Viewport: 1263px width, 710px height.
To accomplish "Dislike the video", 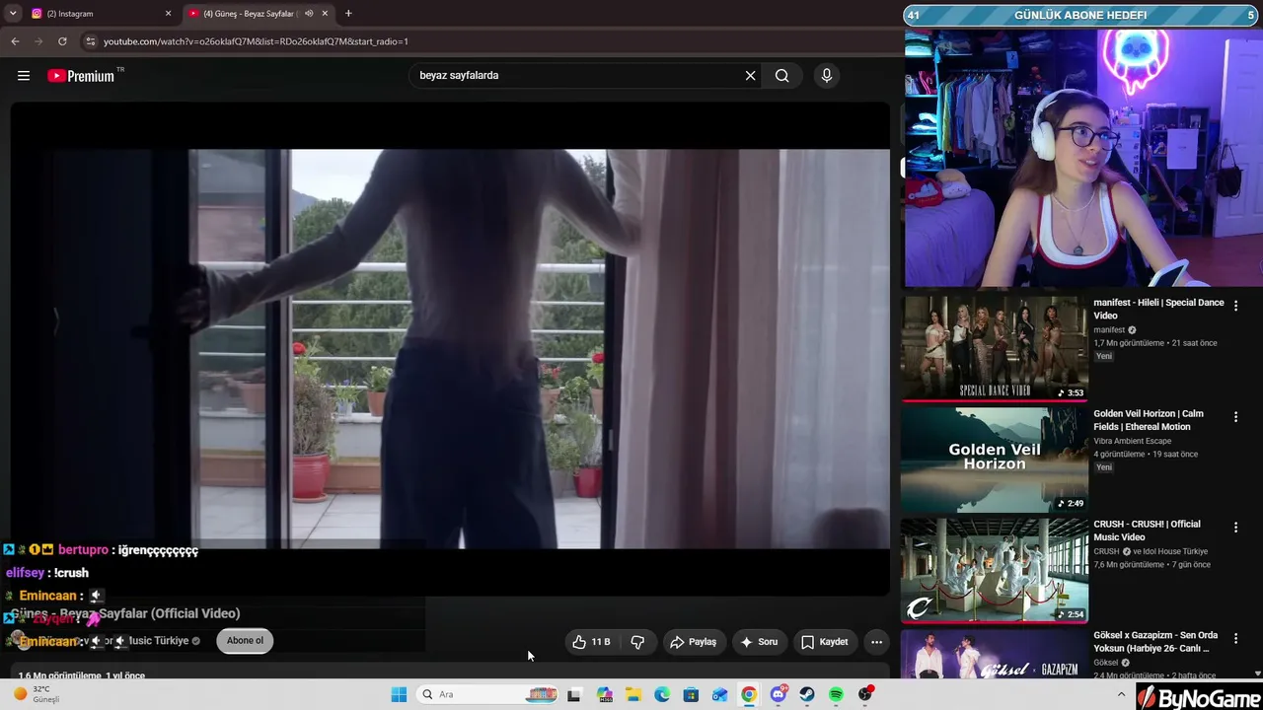I will pos(637,642).
